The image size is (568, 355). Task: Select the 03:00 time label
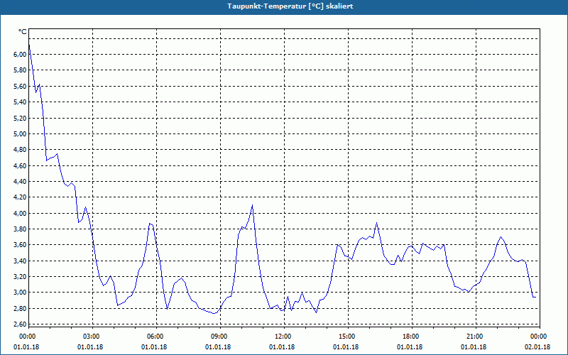click(x=90, y=337)
